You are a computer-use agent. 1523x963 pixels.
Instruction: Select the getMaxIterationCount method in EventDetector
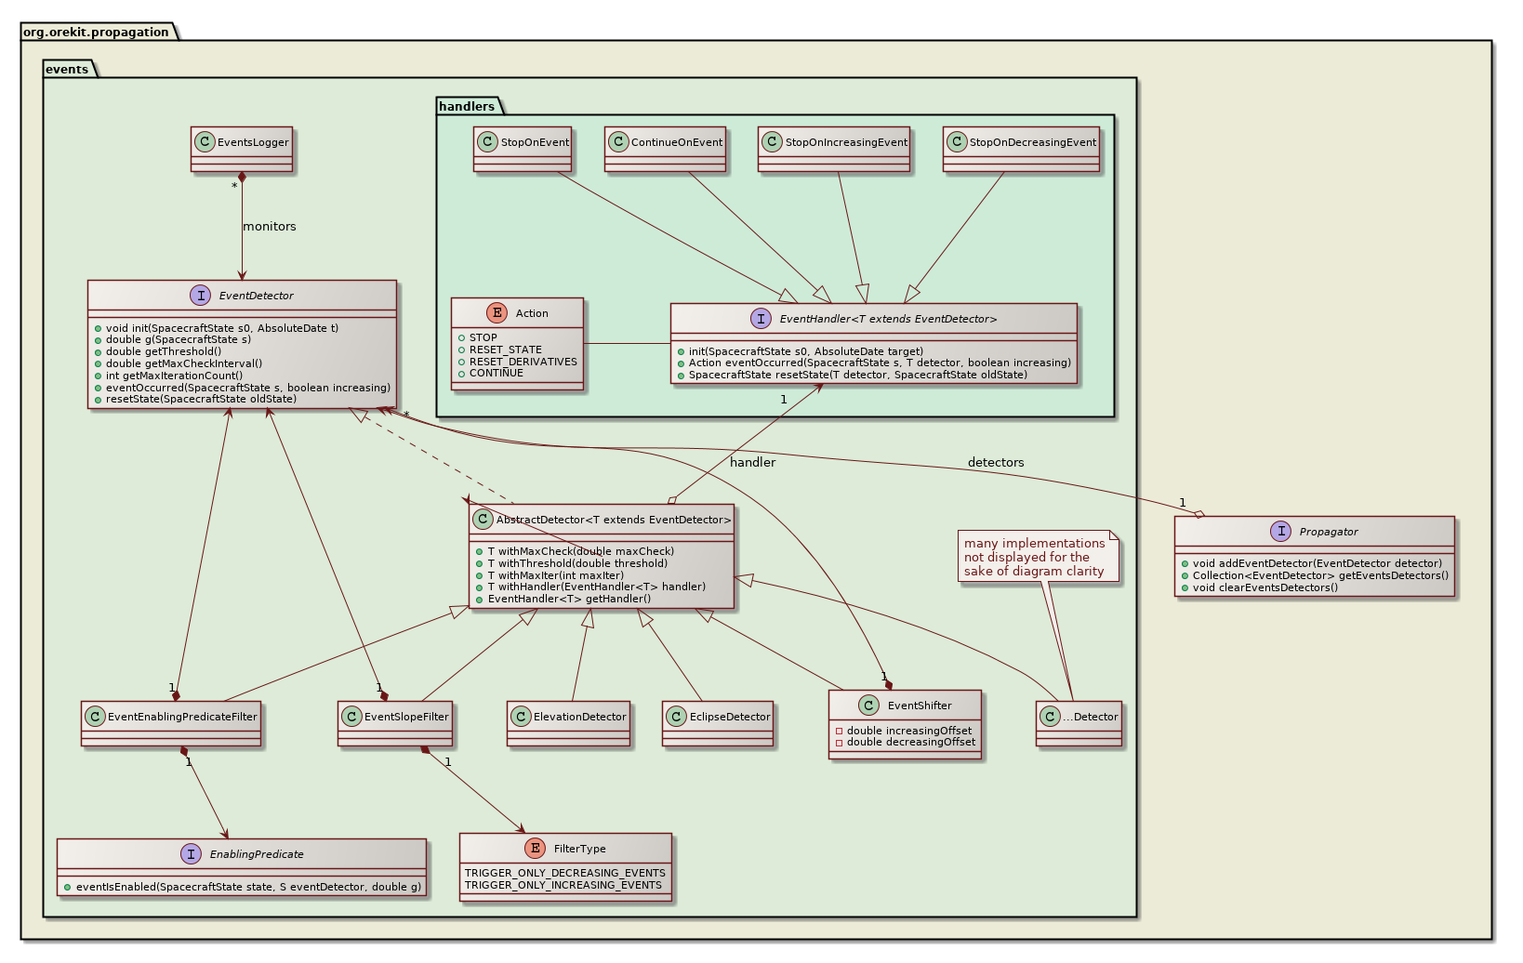(x=172, y=376)
